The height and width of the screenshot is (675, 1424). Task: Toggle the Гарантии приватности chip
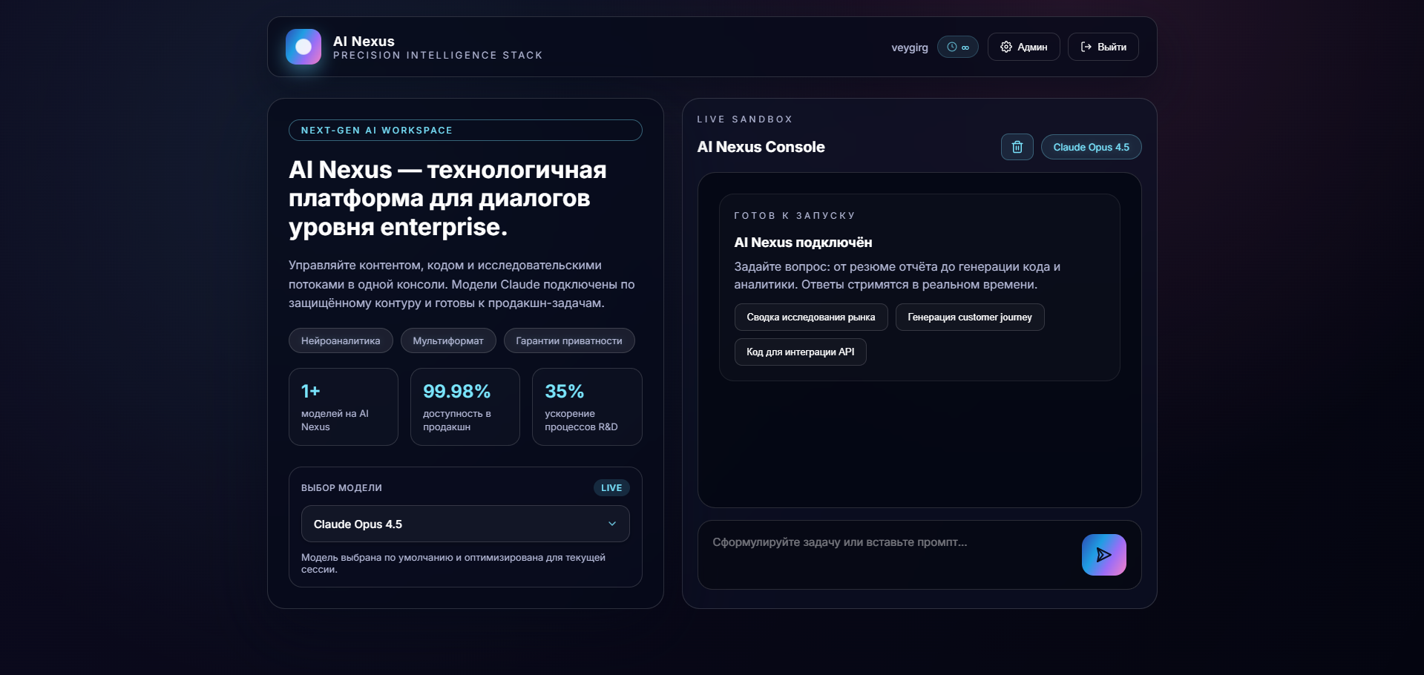click(x=568, y=340)
